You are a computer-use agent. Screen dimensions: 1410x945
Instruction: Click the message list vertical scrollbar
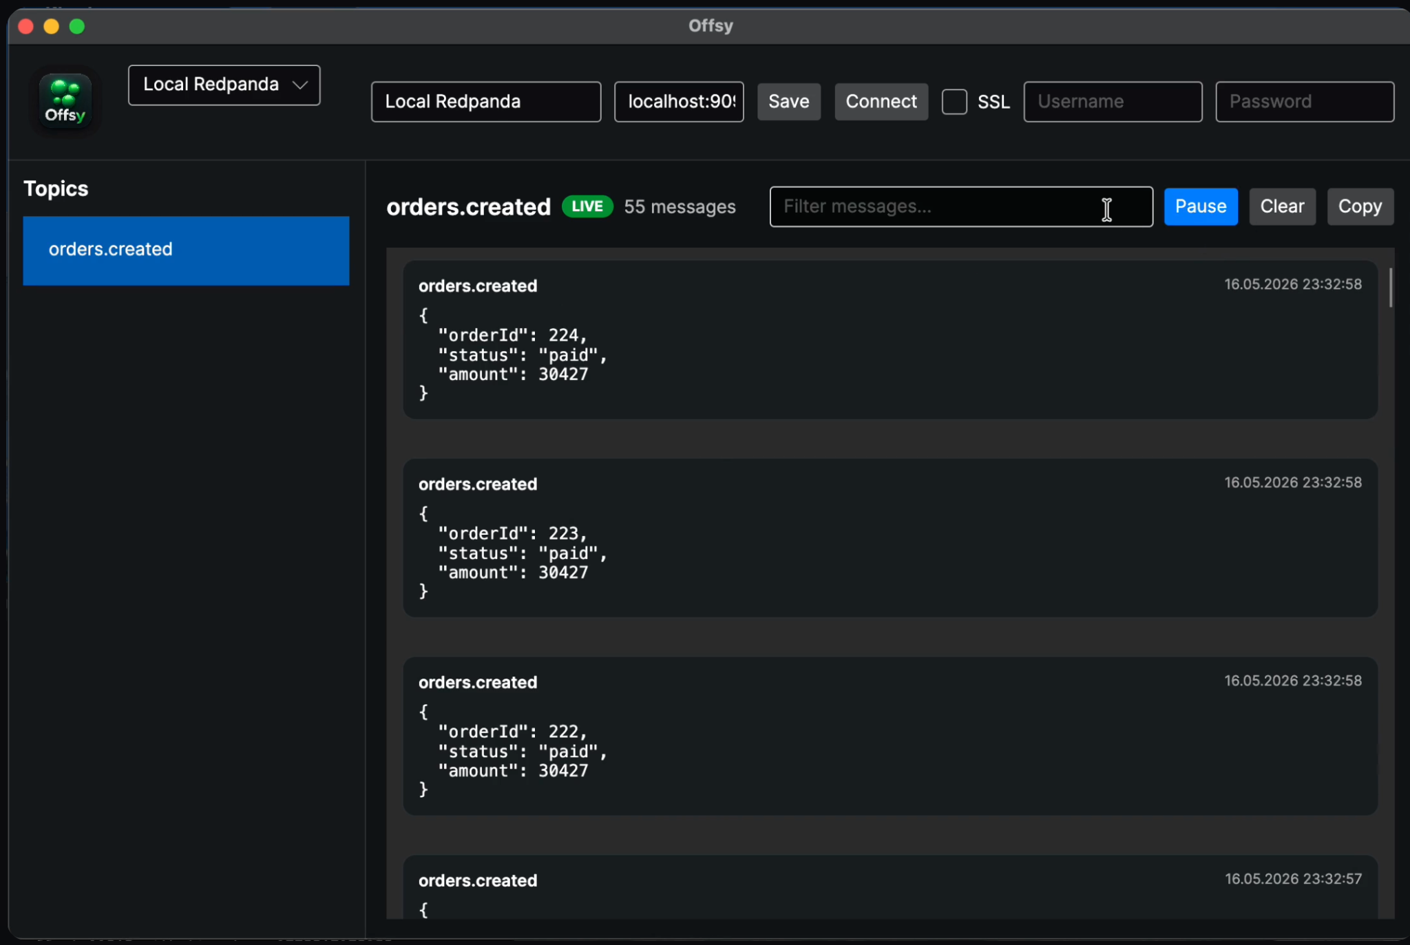(x=1390, y=288)
